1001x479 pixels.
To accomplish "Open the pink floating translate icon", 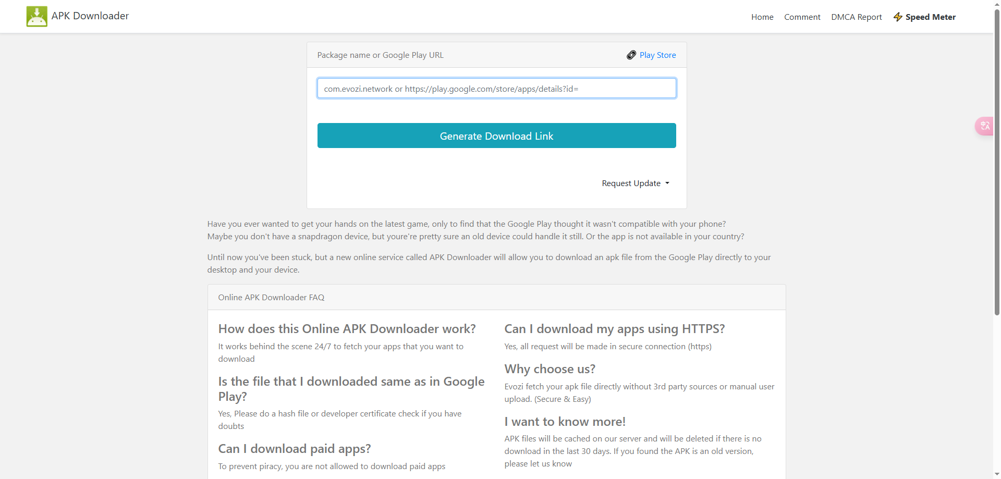I will 984,126.
